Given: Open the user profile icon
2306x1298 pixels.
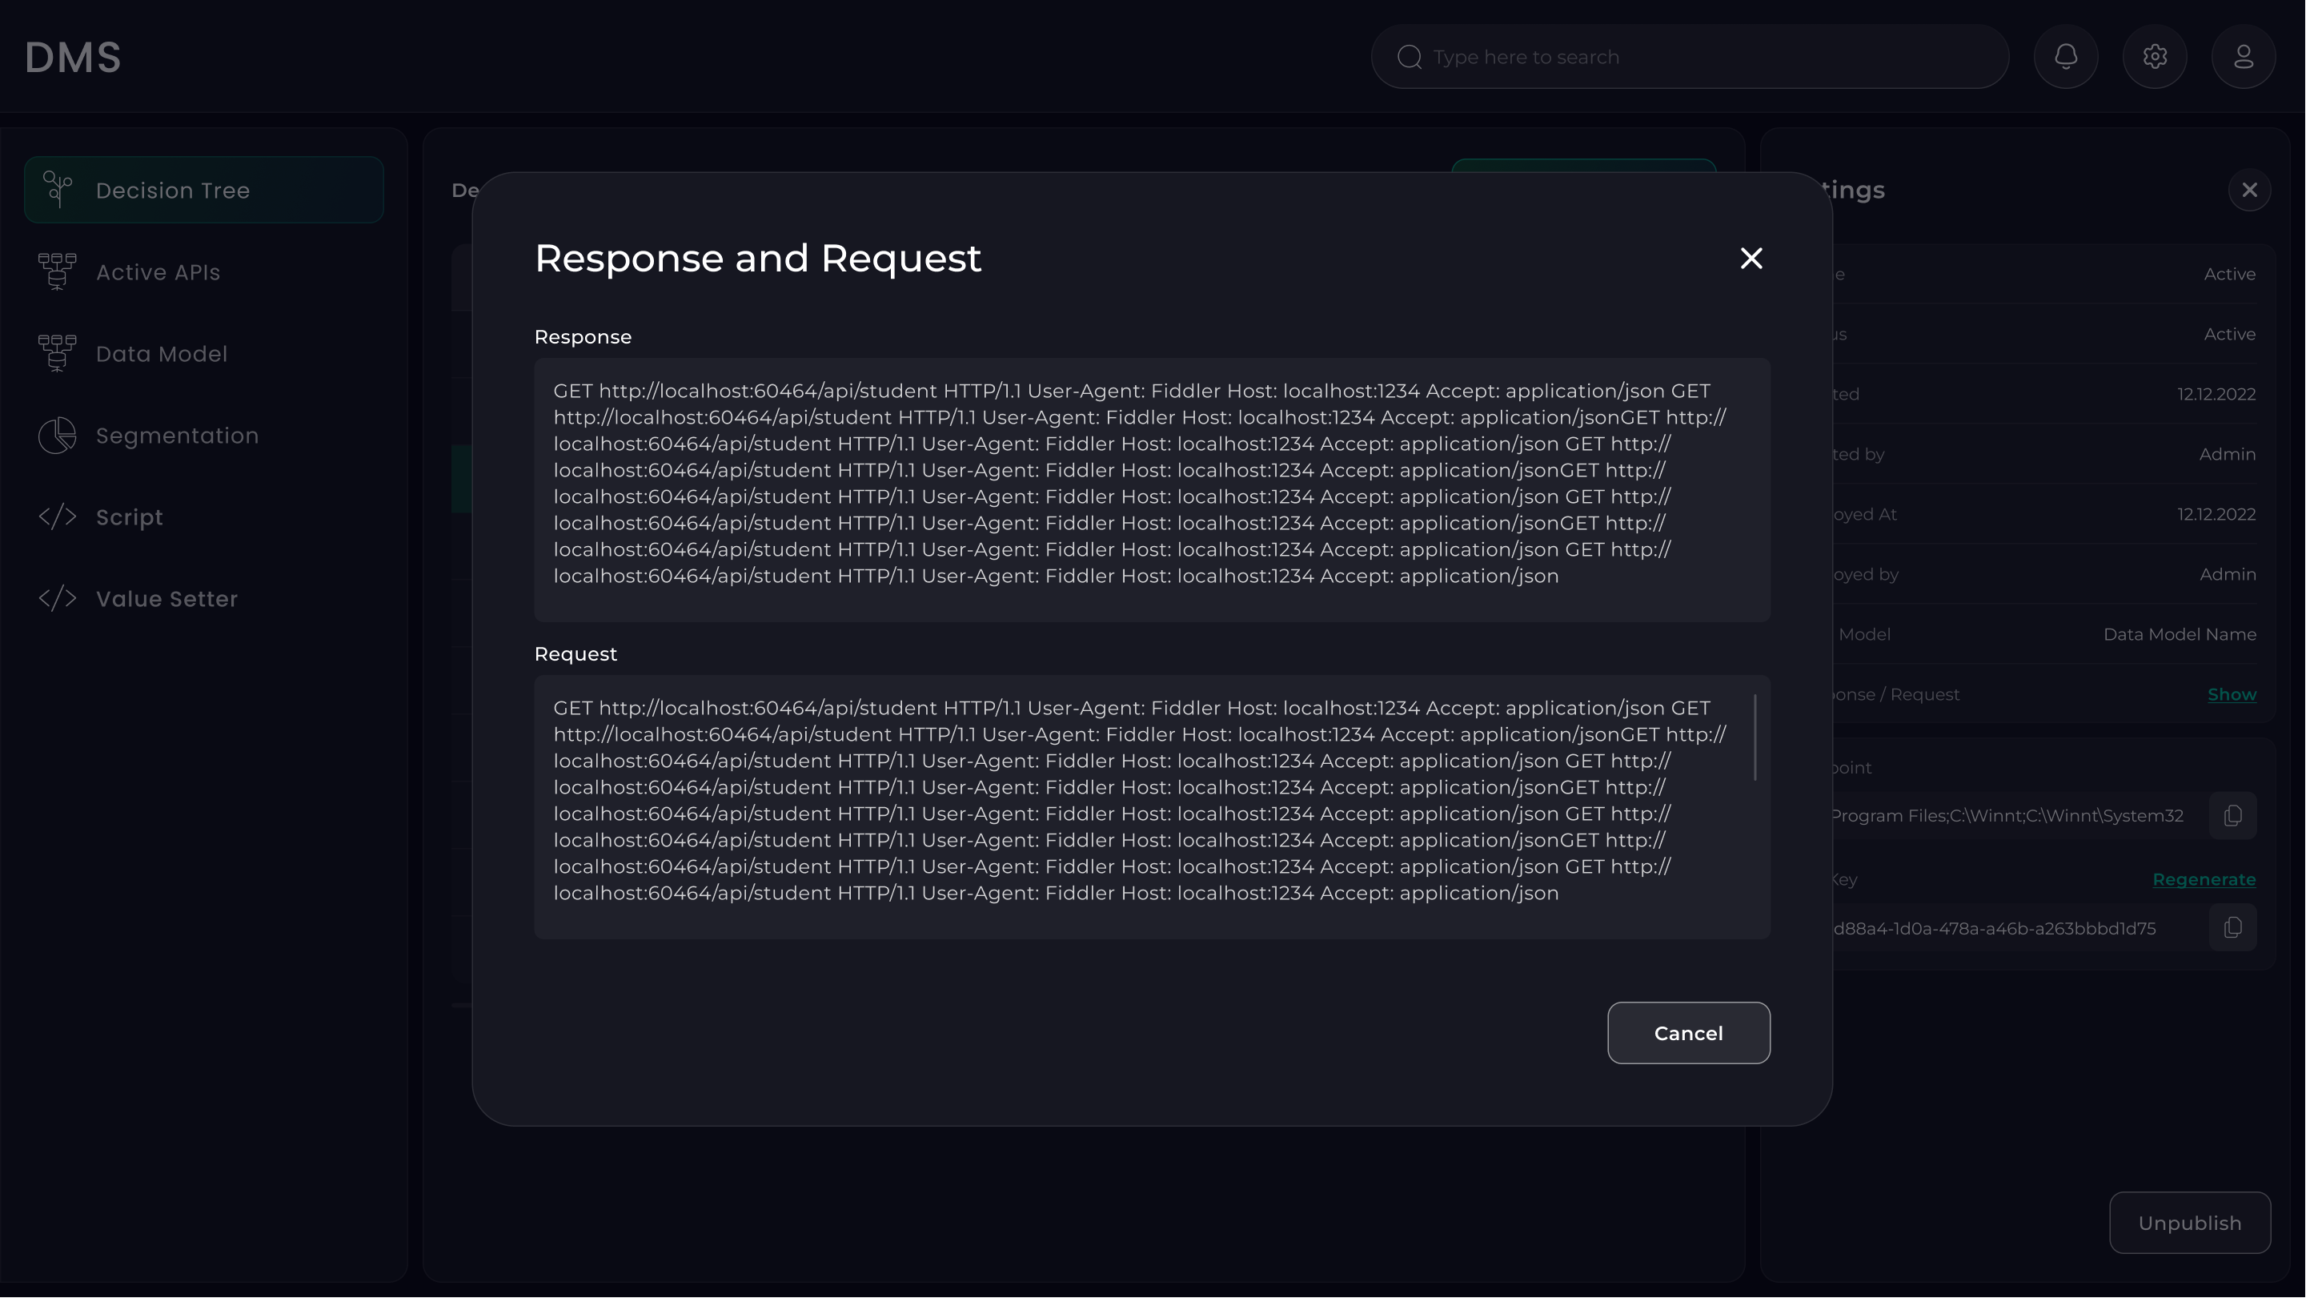Looking at the screenshot, I should tap(2243, 58).
